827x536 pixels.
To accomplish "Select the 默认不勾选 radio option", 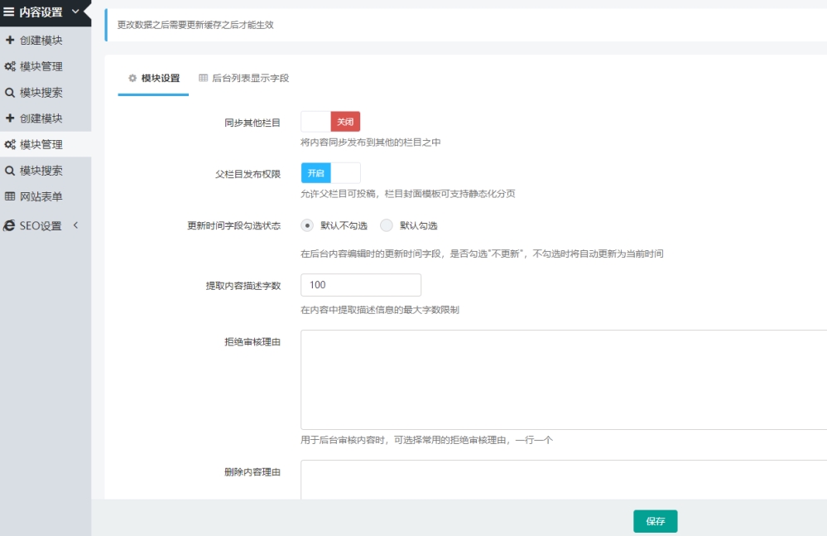I will pos(307,225).
